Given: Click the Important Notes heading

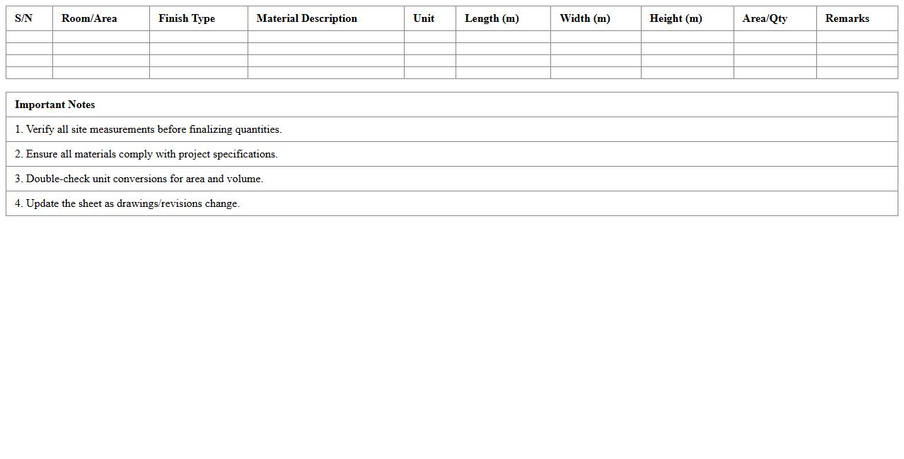Looking at the screenshot, I should 54,105.
